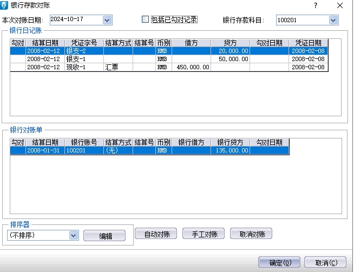
Task: Click the 135,000.00 bank credit cell
Action: [x=230, y=150]
